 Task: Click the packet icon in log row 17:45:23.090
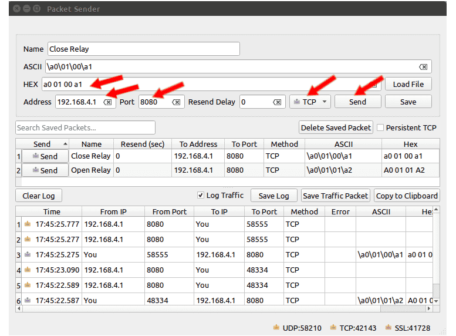pyautogui.click(x=28, y=270)
